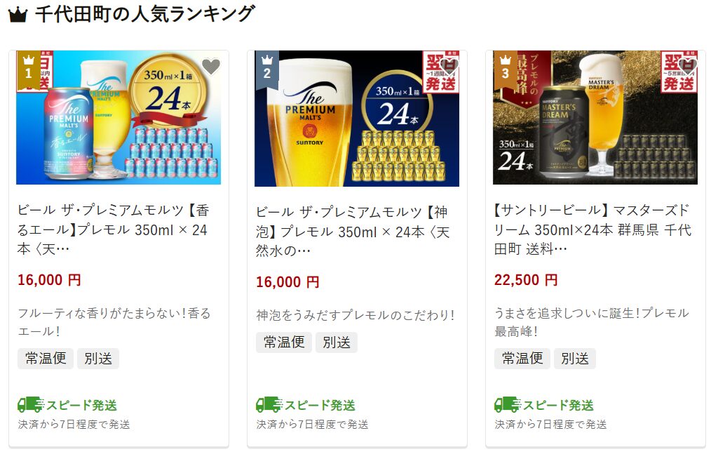Toggle heart favorite on Master's Dream item
The height and width of the screenshot is (452, 718).
688,67
